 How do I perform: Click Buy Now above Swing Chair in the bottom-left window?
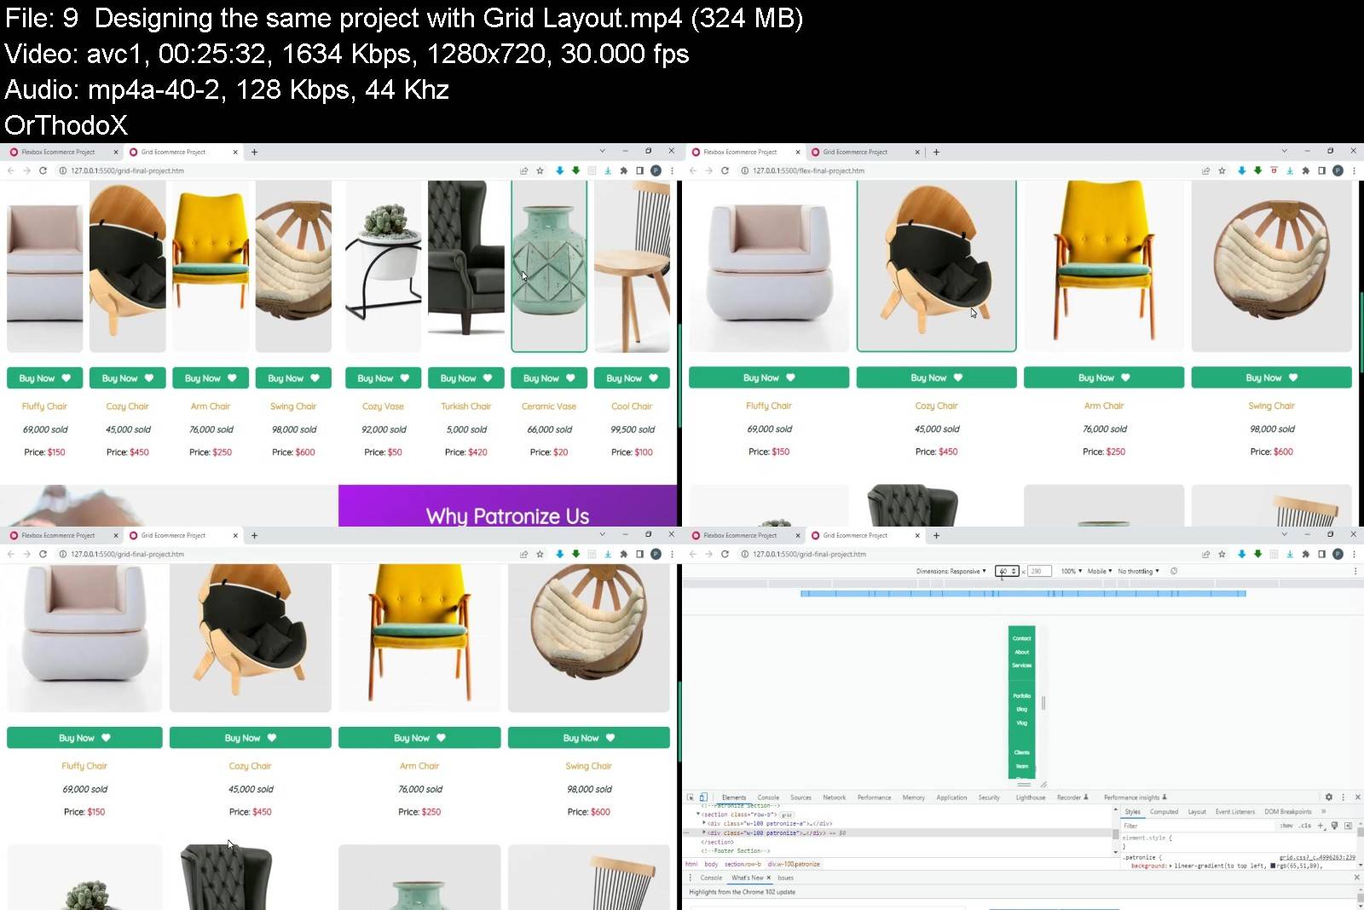point(589,738)
